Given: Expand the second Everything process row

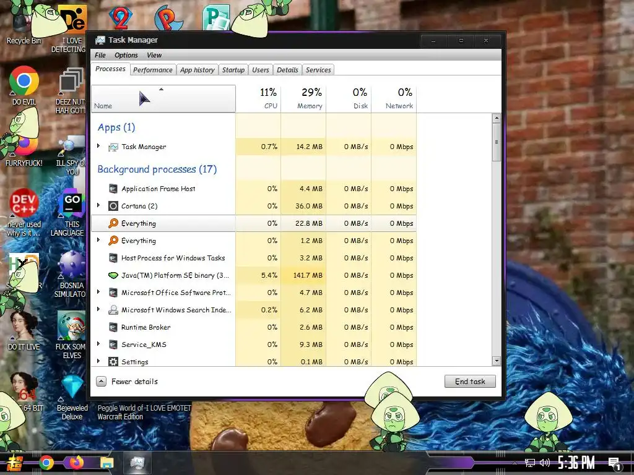Looking at the screenshot, I should (x=98, y=240).
